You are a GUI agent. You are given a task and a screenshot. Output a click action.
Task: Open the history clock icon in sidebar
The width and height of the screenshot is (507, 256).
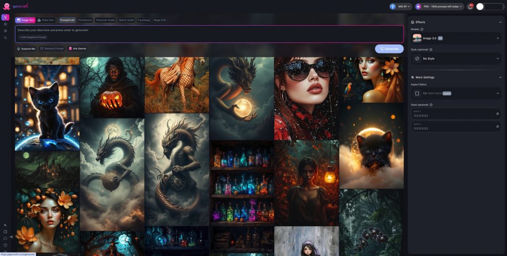[x=5, y=24]
